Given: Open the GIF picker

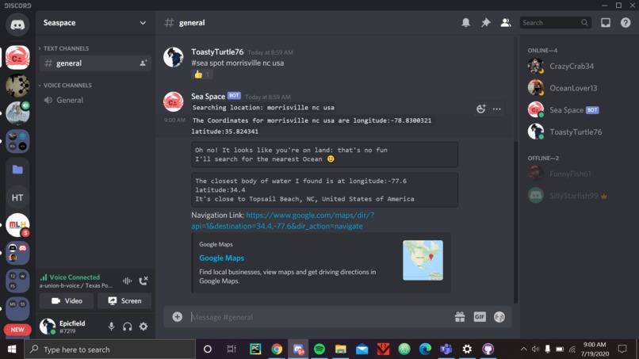Looking at the screenshot, I should [x=480, y=317].
